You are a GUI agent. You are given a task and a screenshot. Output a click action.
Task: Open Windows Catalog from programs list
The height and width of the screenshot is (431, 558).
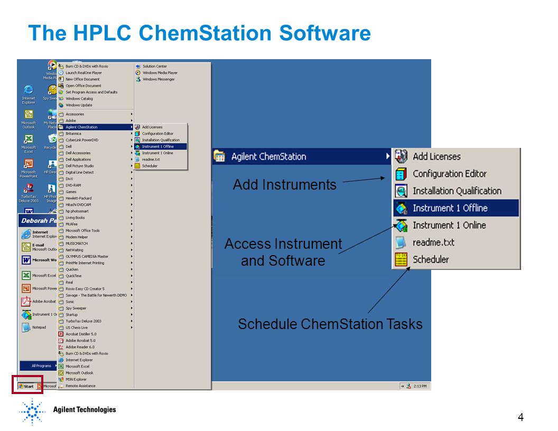(x=95, y=99)
